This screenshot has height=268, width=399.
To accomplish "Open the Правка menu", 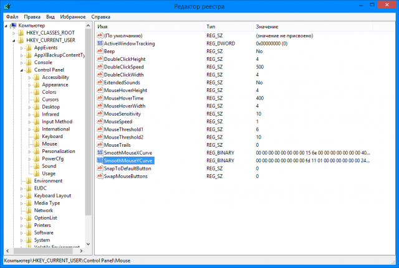I will click(32, 17).
